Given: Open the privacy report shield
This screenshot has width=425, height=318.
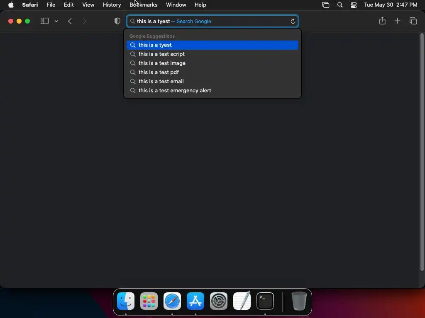Looking at the screenshot, I should point(117,21).
